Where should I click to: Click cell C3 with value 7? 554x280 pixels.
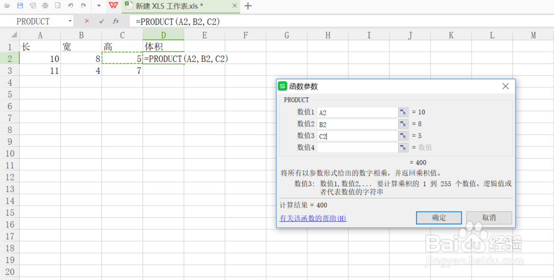[122, 71]
